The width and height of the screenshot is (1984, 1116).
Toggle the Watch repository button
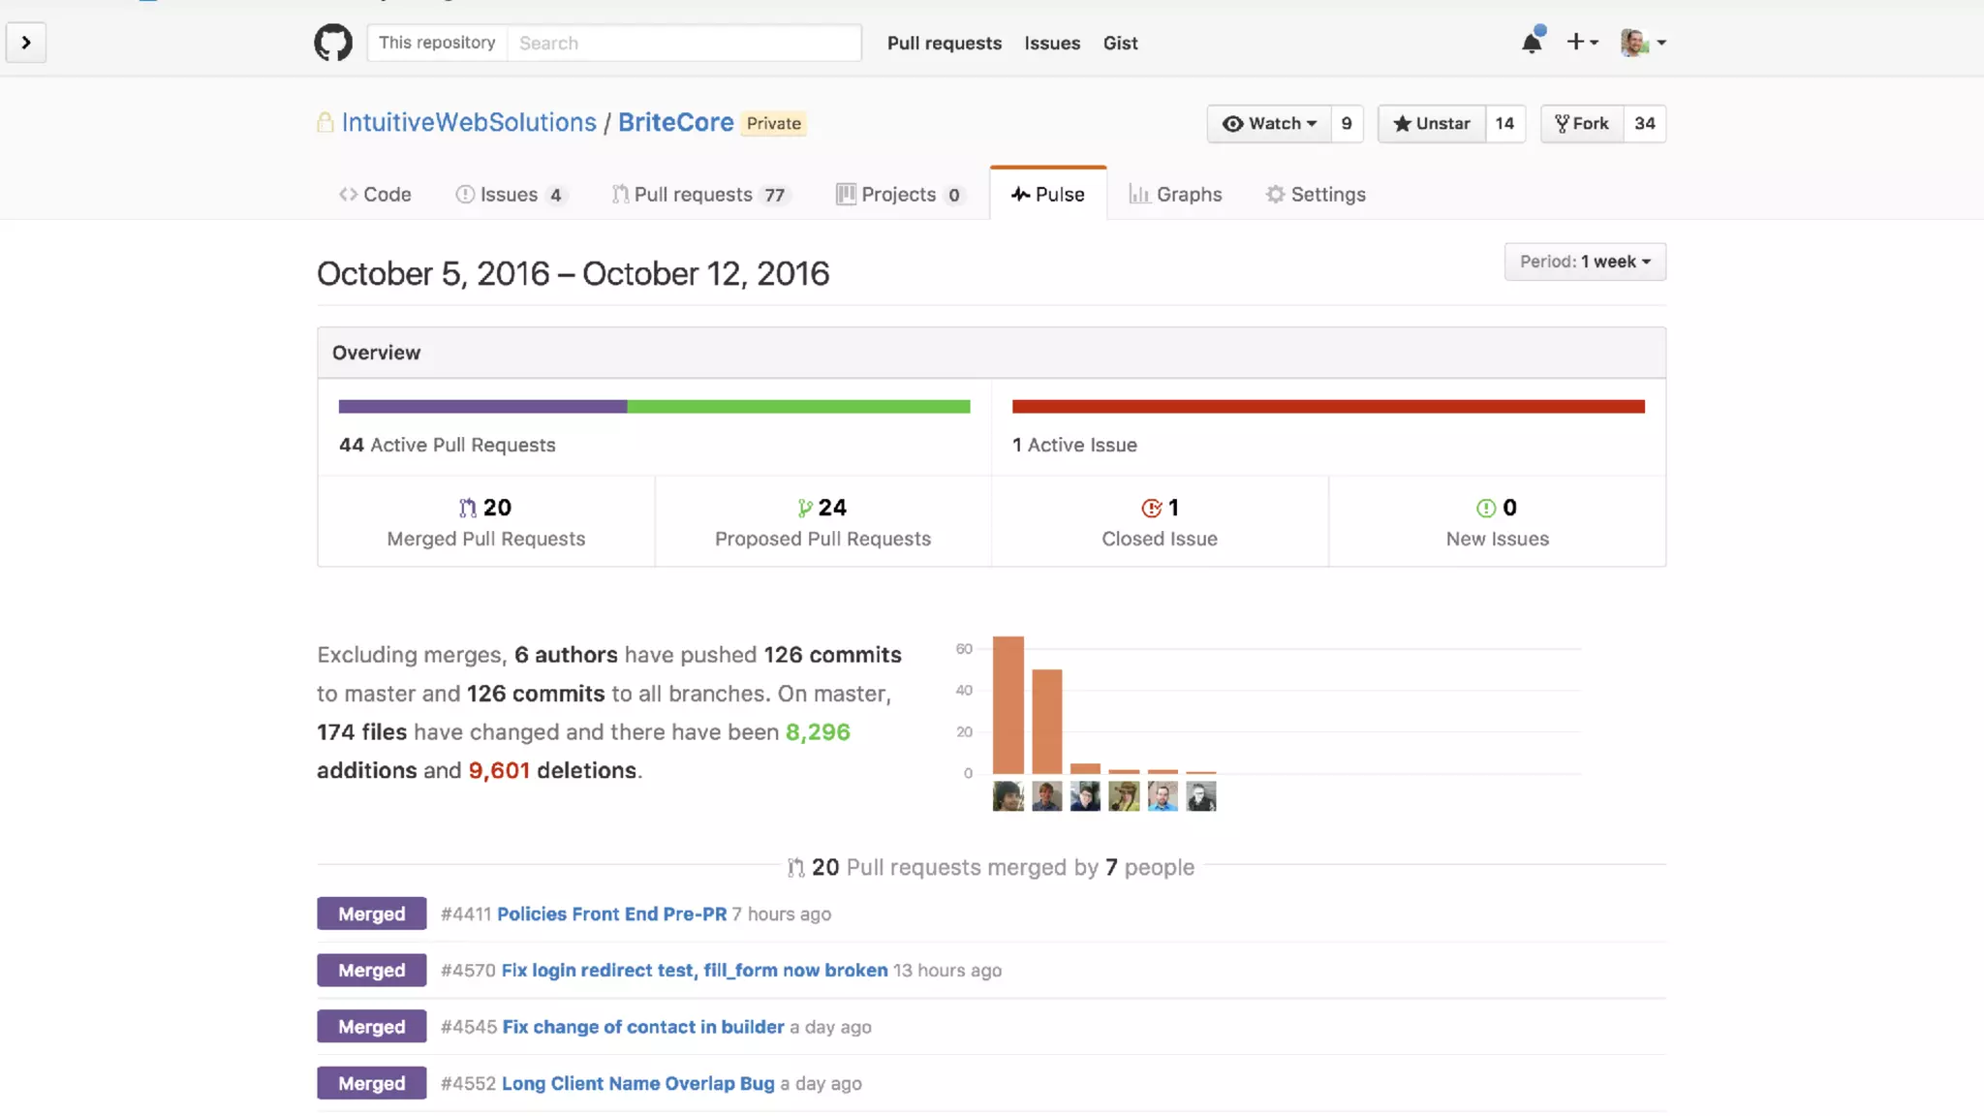pos(1269,123)
